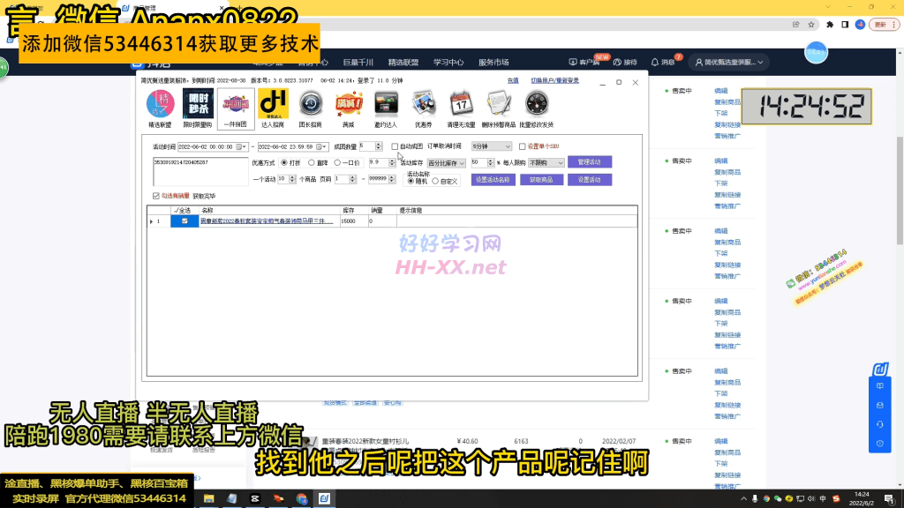The height and width of the screenshot is (508, 904).
Task: Enable the 自动成团 checkbox
Action: tap(395, 146)
